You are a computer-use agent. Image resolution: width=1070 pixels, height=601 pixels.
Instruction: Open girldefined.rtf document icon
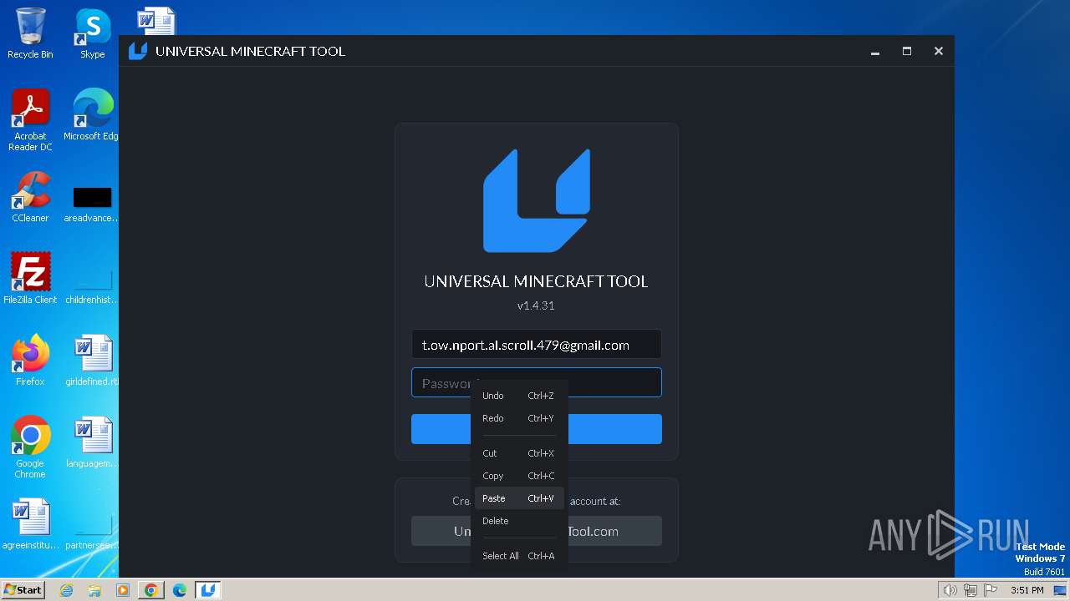click(92, 360)
